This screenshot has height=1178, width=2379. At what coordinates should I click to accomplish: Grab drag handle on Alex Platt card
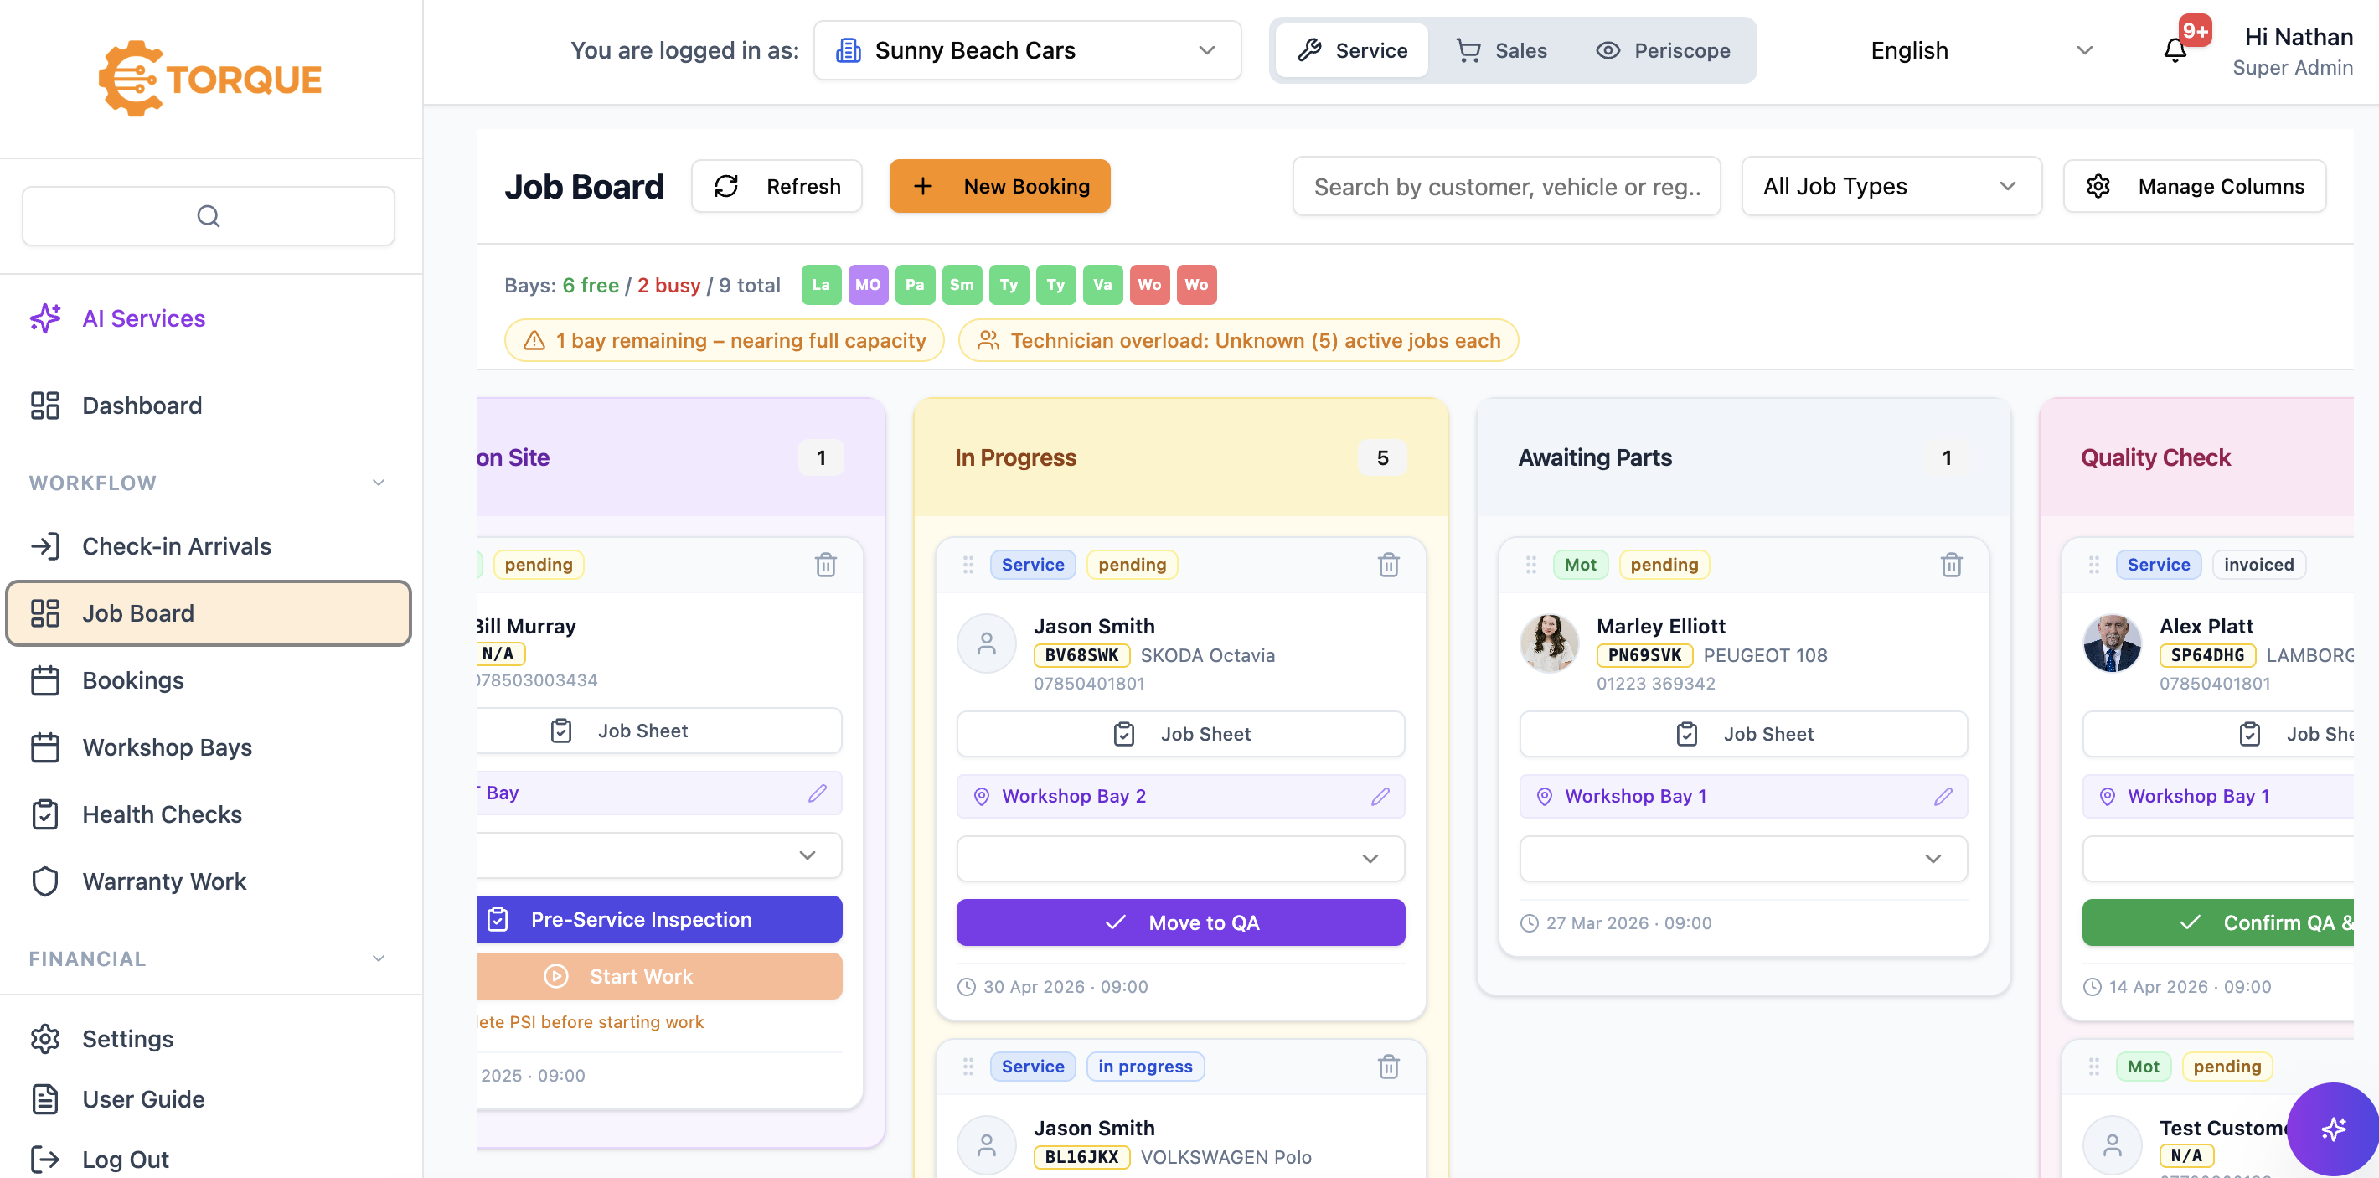2093,565
